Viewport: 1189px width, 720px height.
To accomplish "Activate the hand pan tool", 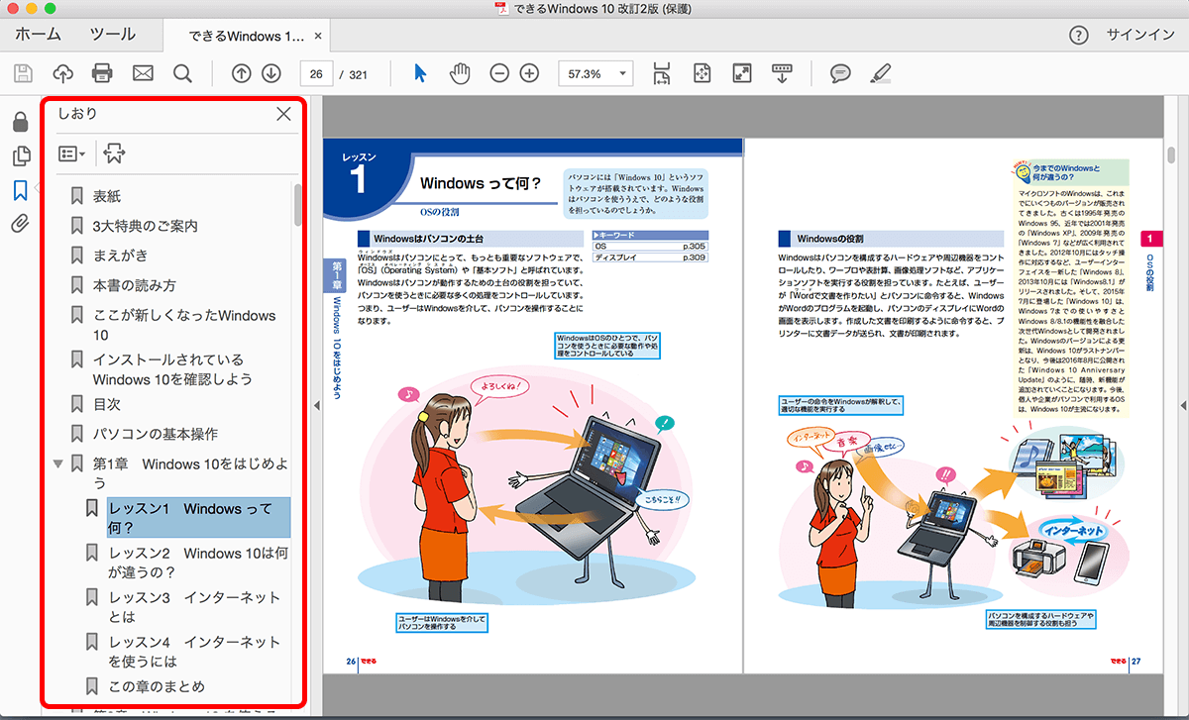I will (x=459, y=73).
